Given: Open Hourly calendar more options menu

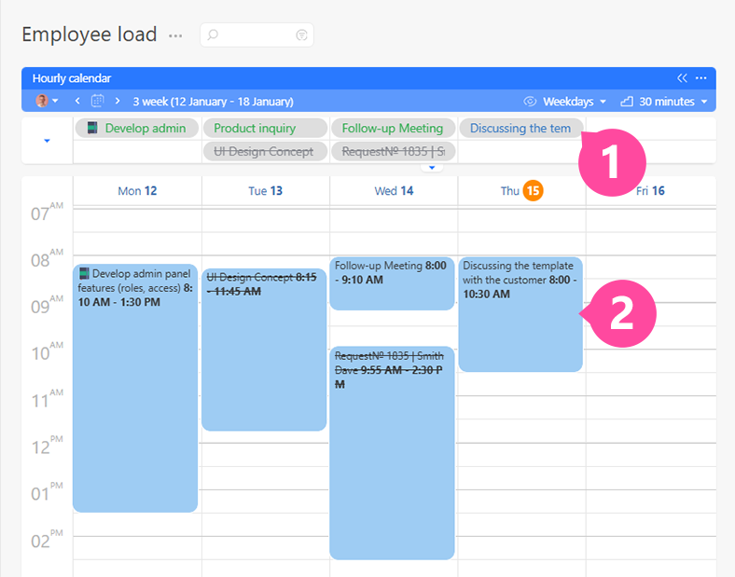Looking at the screenshot, I should coord(701,78).
